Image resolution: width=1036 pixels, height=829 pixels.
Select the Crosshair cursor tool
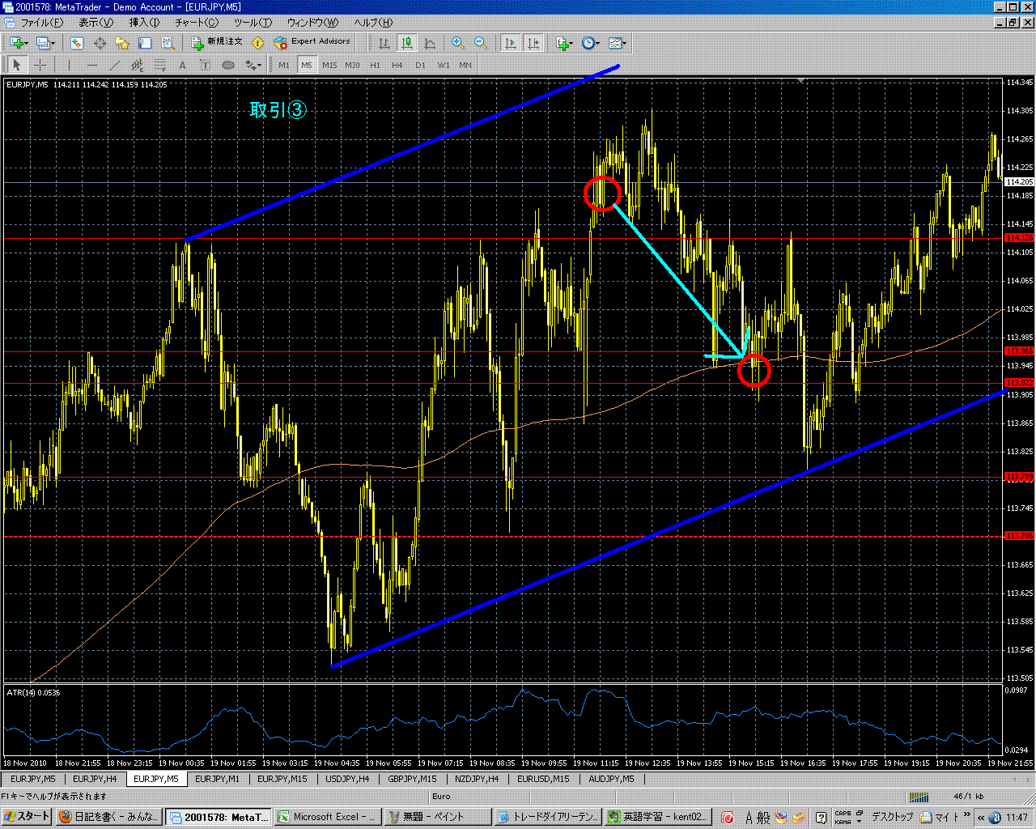pyautogui.click(x=40, y=66)
